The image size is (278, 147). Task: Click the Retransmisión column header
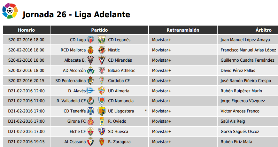[183, 30]
